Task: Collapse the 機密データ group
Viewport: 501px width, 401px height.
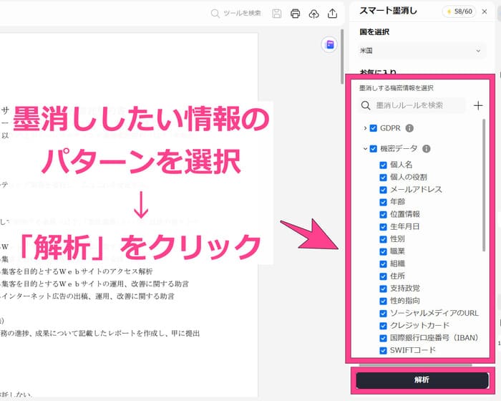Action: (365, 149)
